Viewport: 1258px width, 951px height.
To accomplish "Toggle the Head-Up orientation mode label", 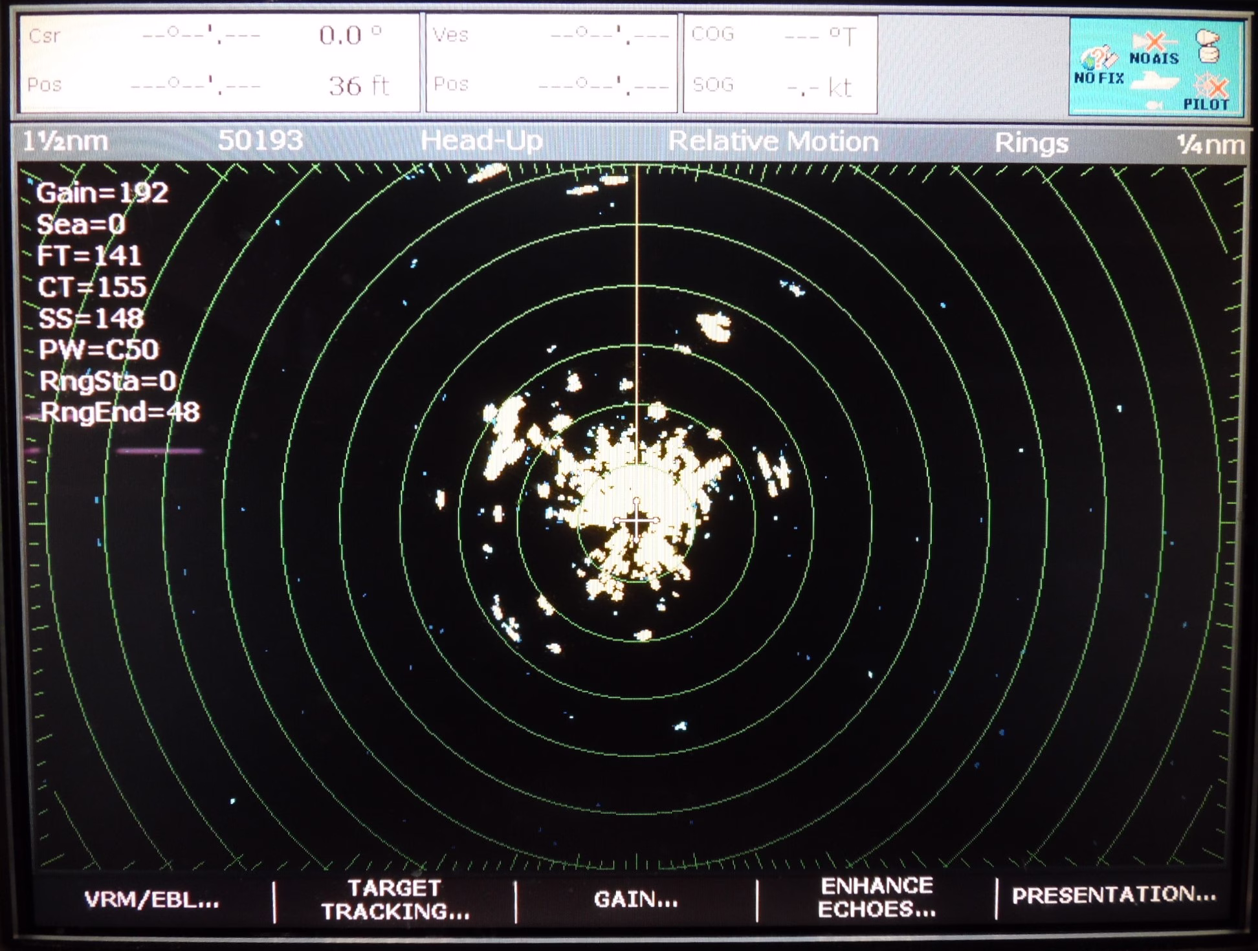I will (481, 140).
